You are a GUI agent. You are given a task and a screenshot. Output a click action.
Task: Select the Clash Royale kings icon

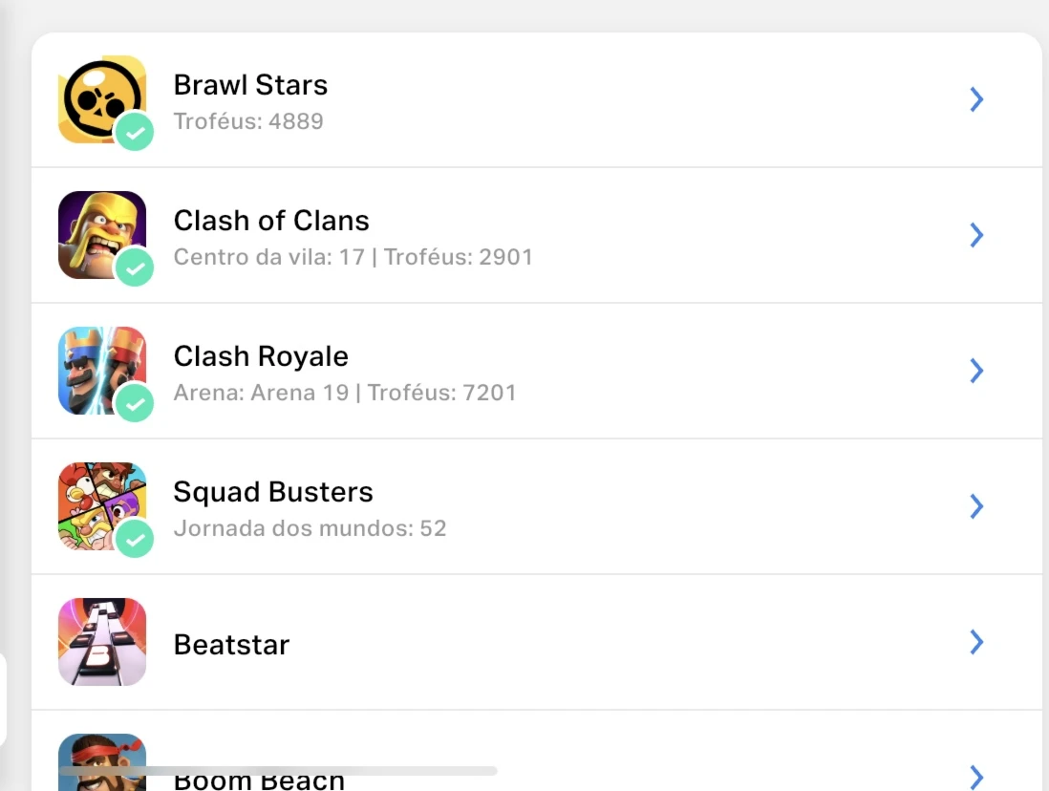[x=101, y=371]
